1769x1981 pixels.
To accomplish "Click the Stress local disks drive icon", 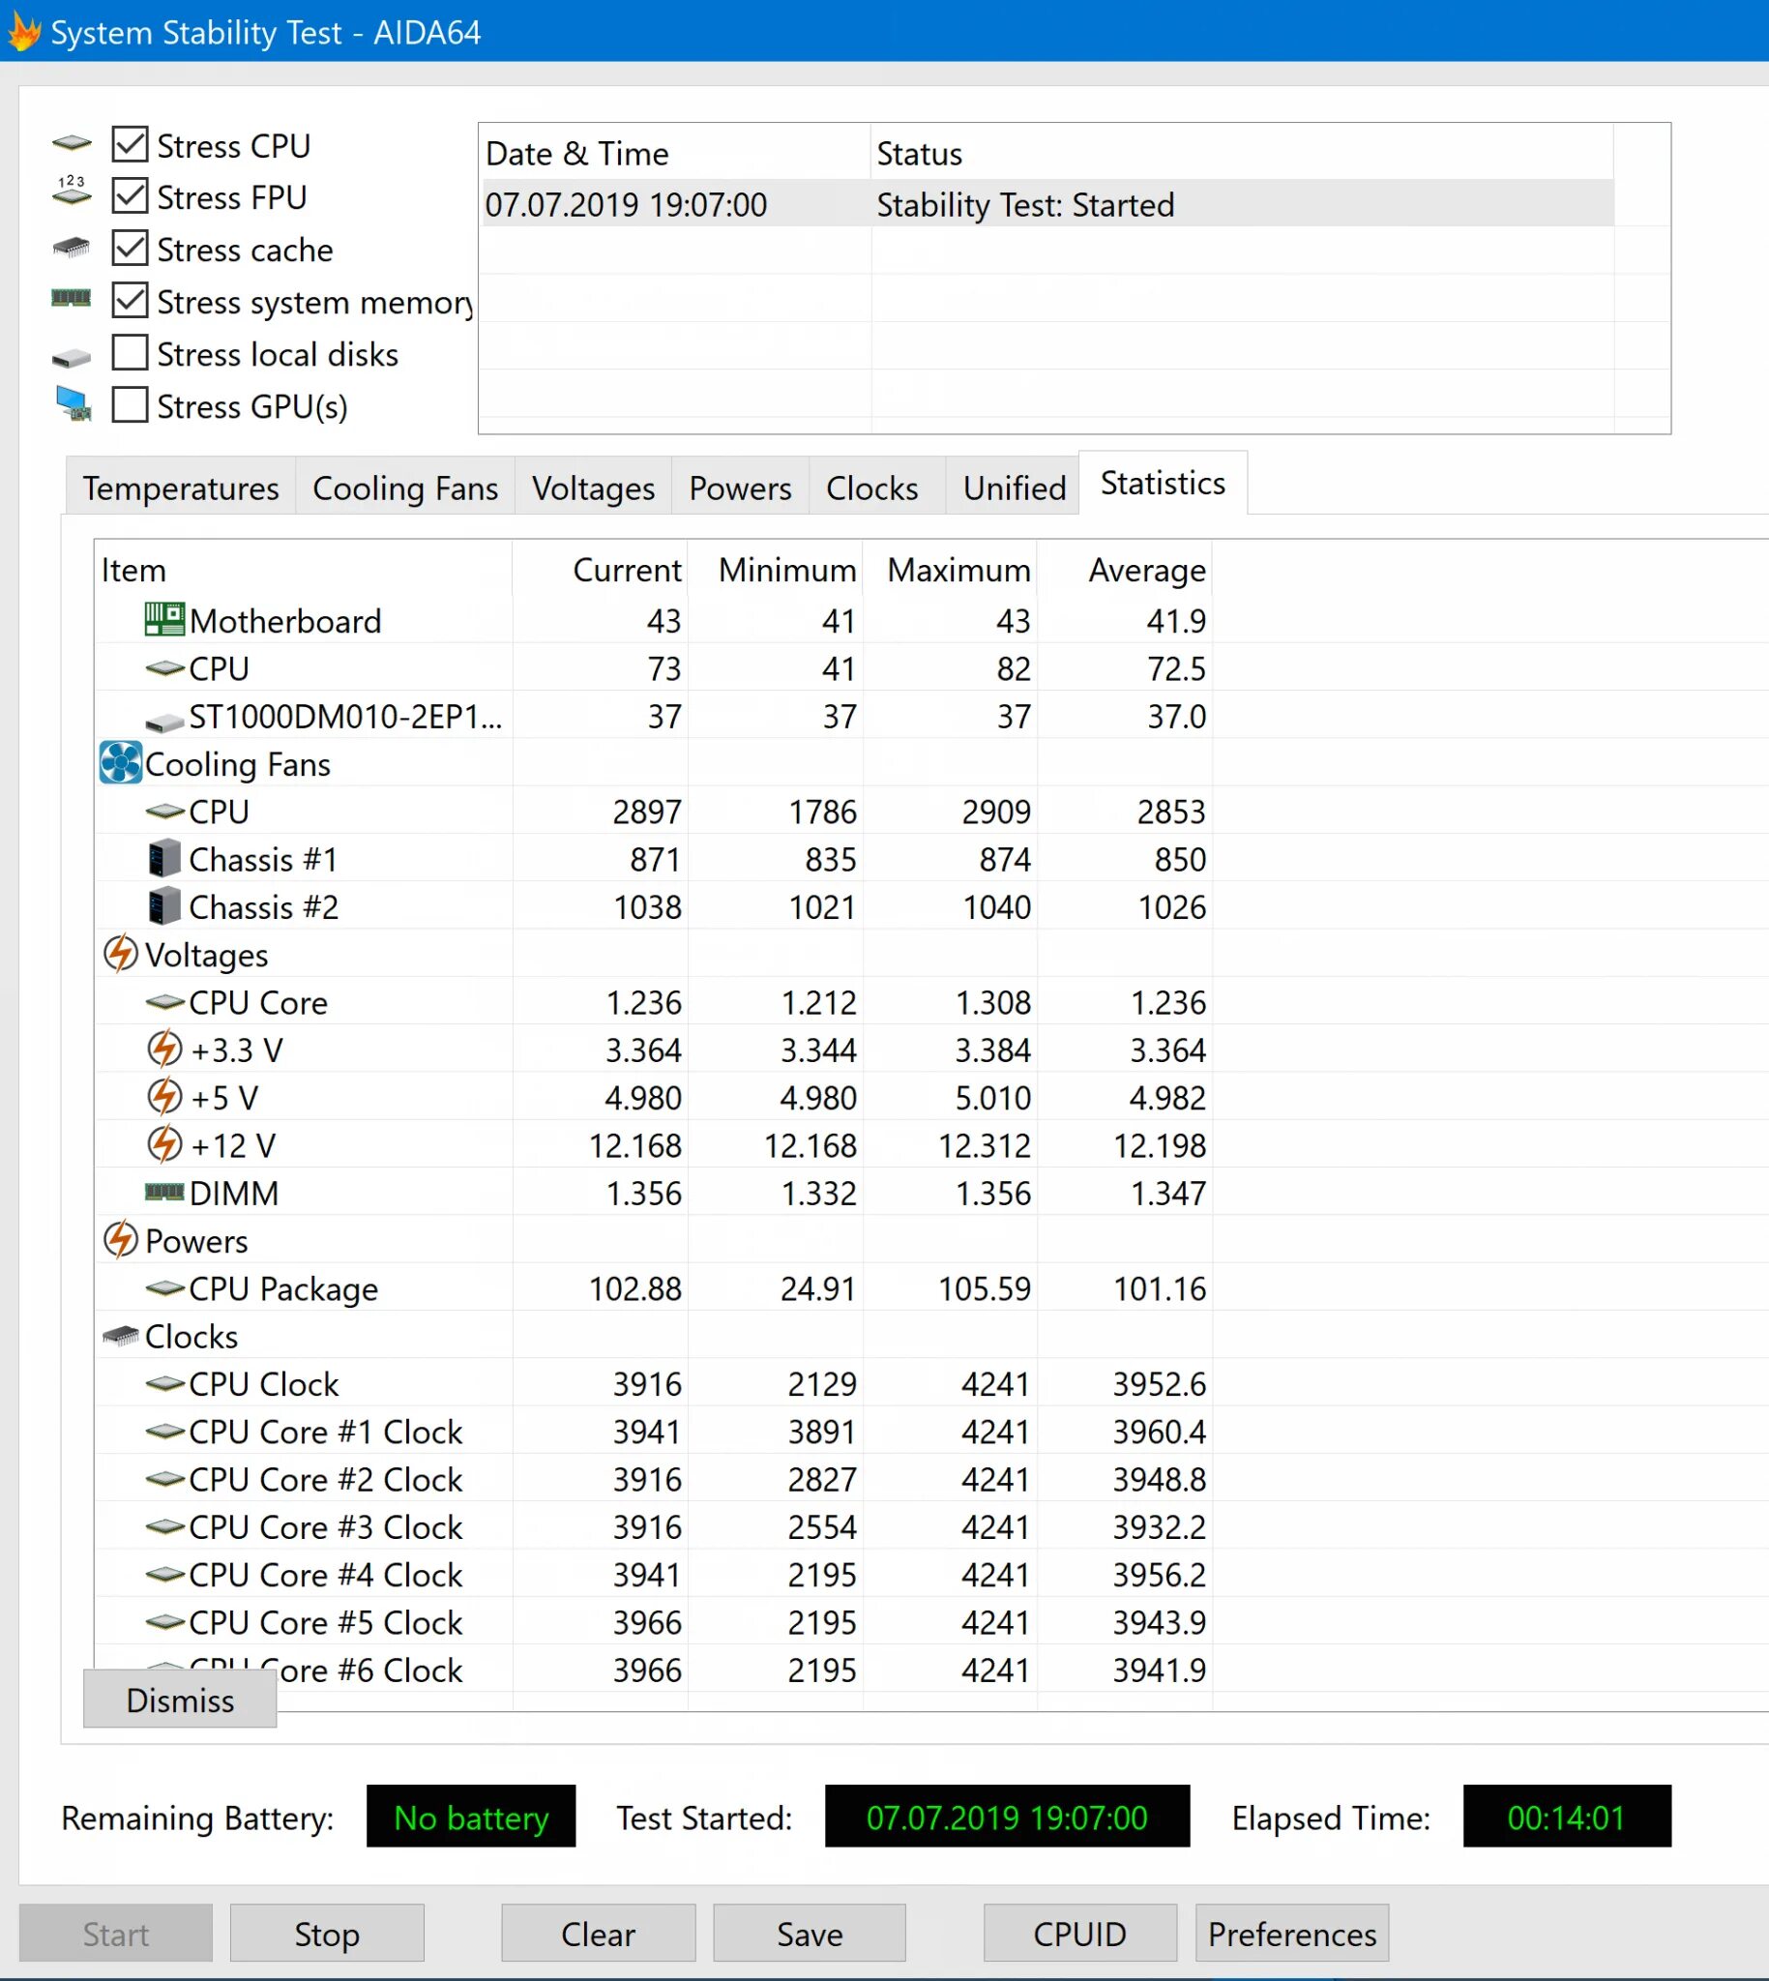I will [x=71, y=358].
